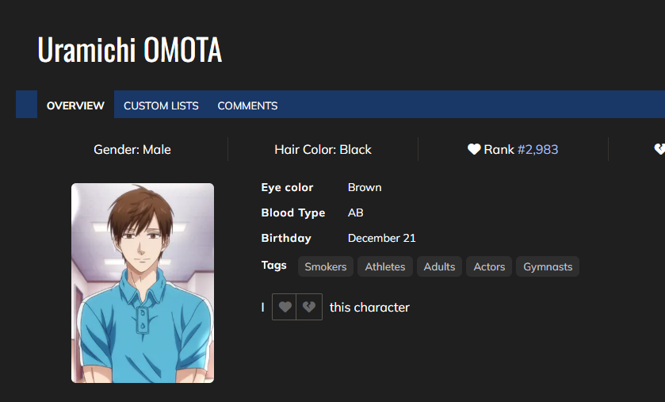Click the broken heart button to hate character

(309, 308)
